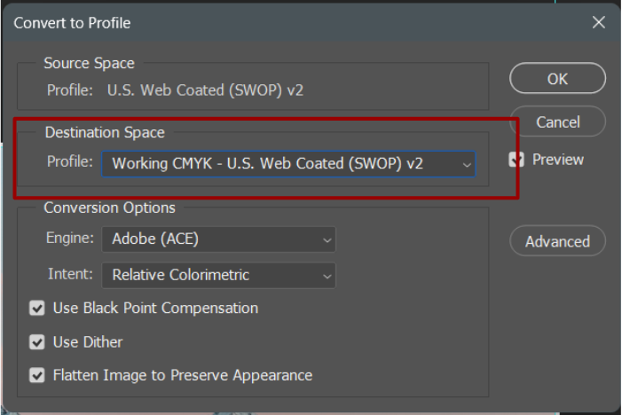This screenshot has height=415, width=622.
Task: Disable the Use Dither checkbox
Action: tap(37, 341)
